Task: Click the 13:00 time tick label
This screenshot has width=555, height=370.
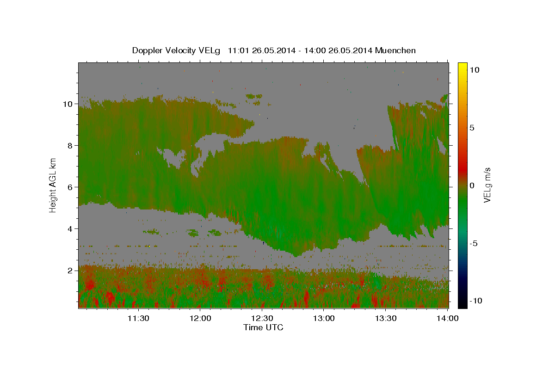Action: point(324,318)
